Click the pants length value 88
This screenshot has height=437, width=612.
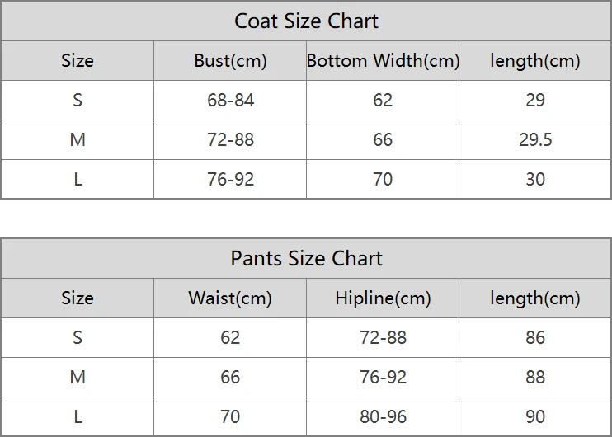(x=535, y=377)
